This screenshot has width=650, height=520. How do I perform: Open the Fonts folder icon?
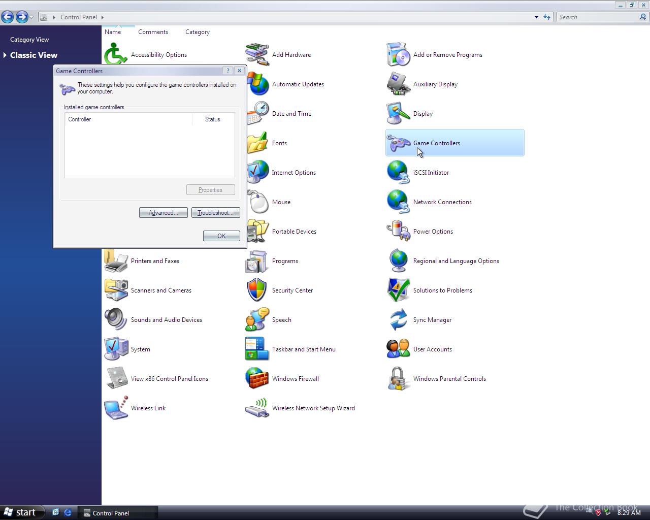[257, 143]
